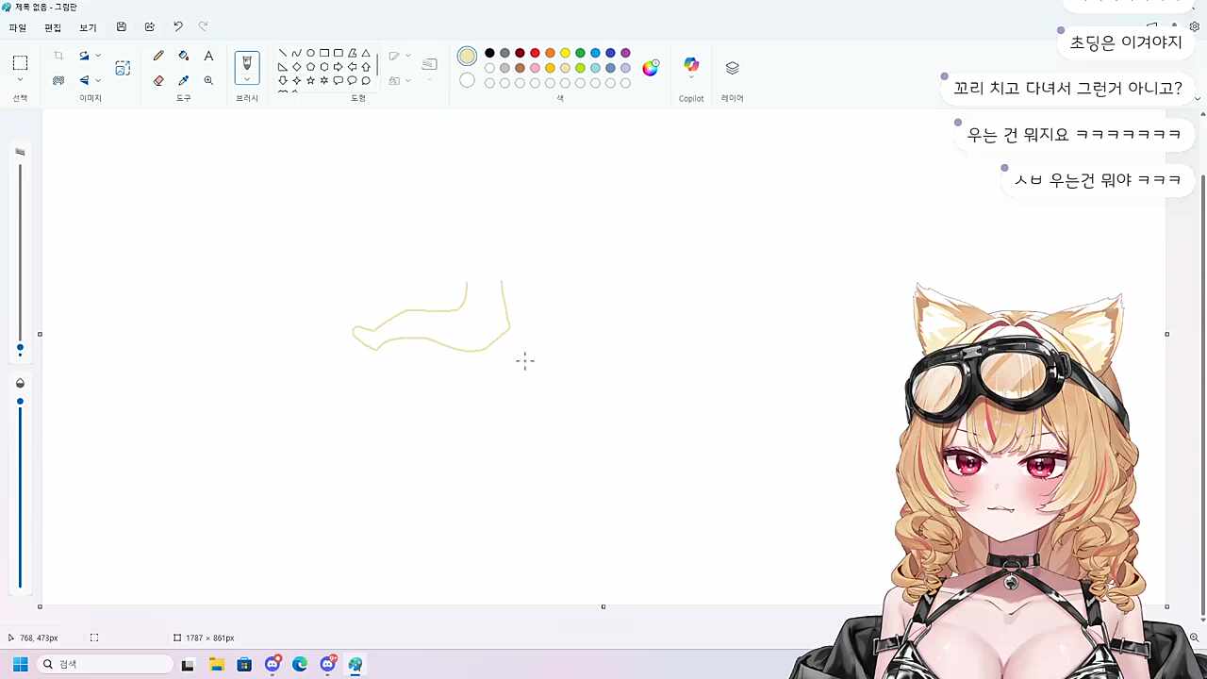Open the 파일 menu
The width and height of the screenshot is (1207, 679).
point(17,28)
